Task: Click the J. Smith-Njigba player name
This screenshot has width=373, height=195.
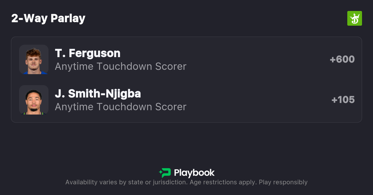Action: click(98, 94)
